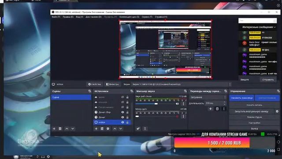
Task: Click Войдите in chat dock
Action: point(245,79)
